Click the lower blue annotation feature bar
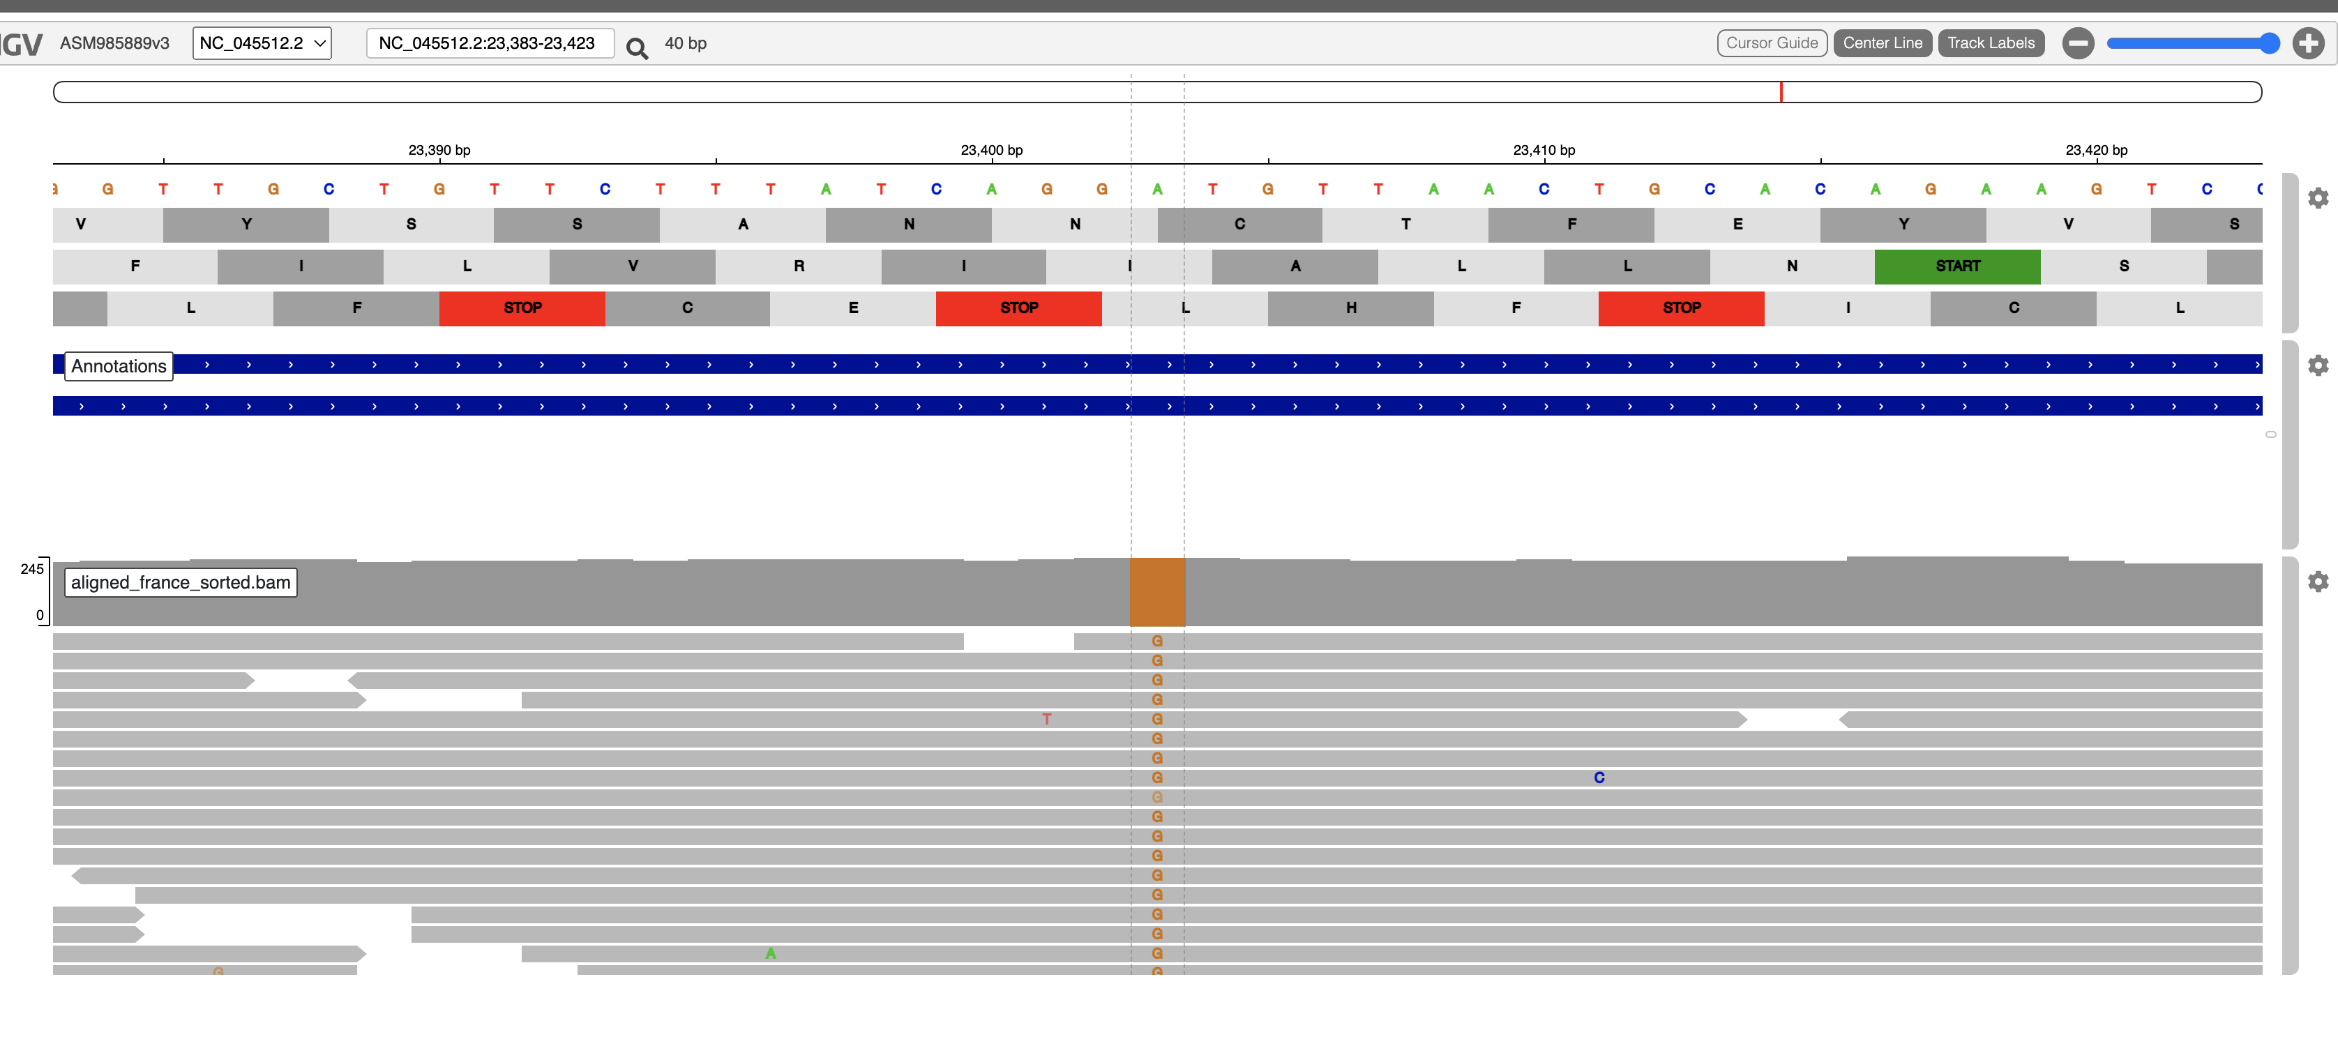 click(x=1157, y=406)
